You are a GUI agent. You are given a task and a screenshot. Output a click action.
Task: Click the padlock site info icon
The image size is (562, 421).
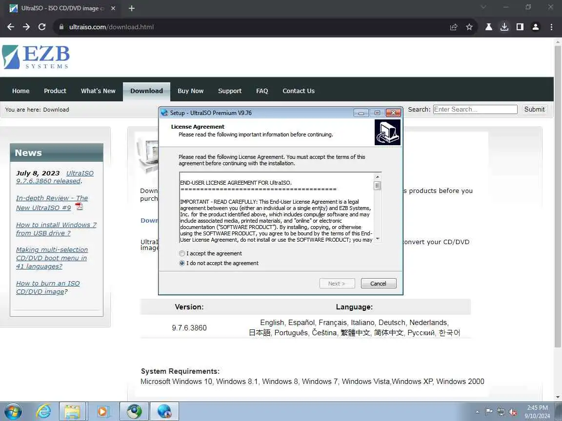pos(61,27)
